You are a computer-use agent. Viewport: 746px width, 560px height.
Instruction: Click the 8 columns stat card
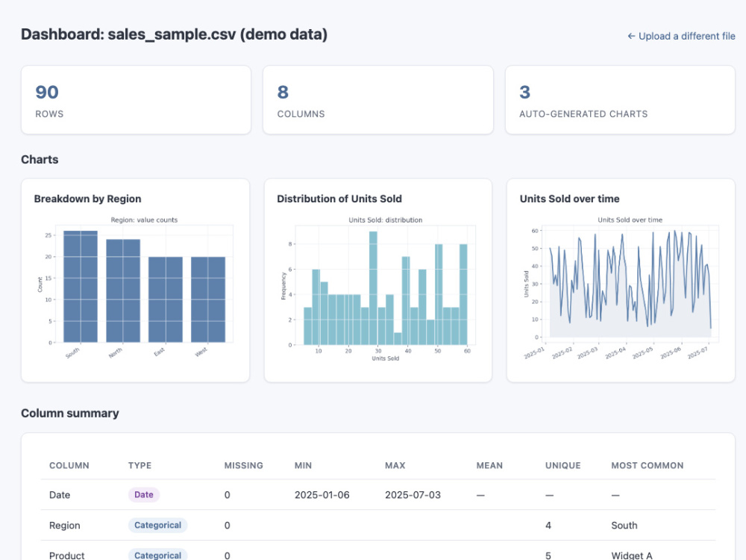click(378, 100)
